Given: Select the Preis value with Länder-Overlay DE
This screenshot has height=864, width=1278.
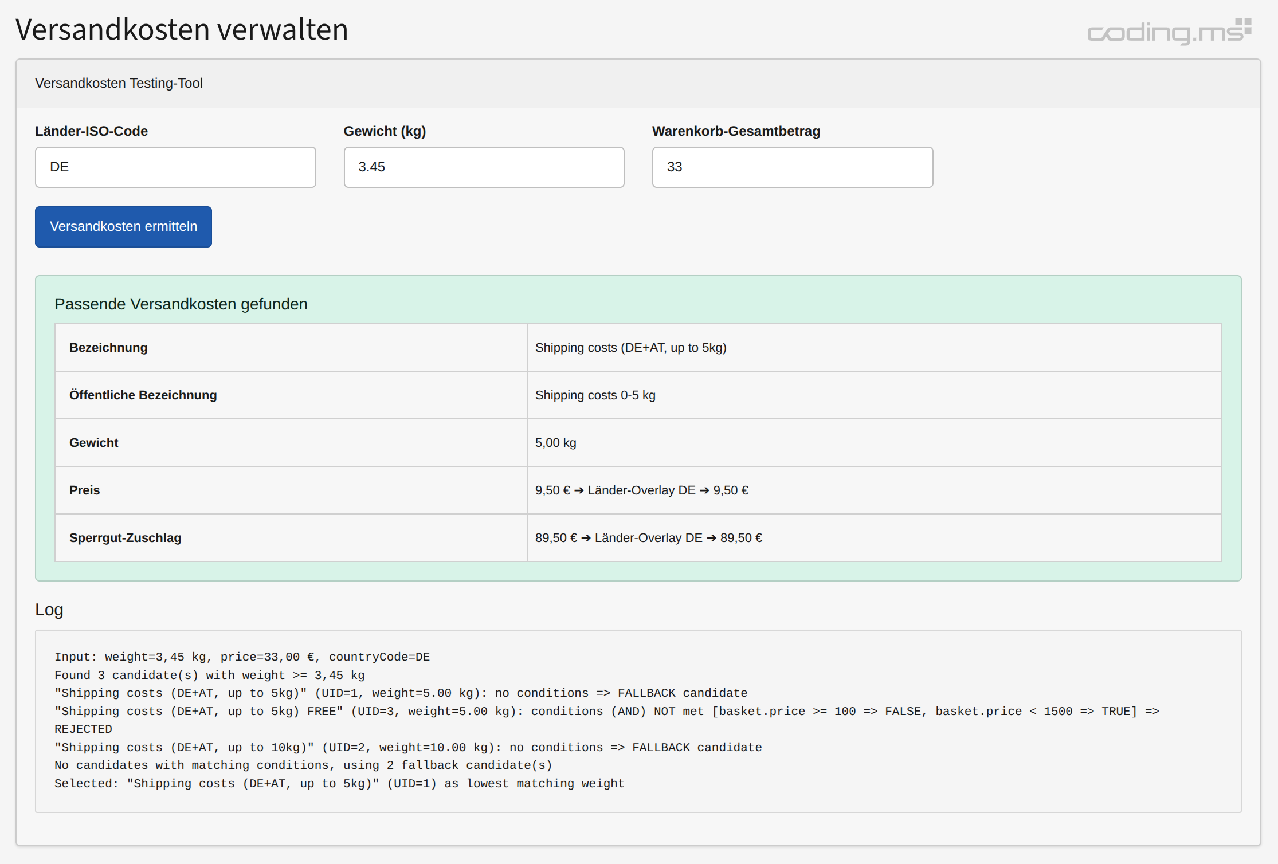Looking at the screenshot, I should click(x=641, y=490).
